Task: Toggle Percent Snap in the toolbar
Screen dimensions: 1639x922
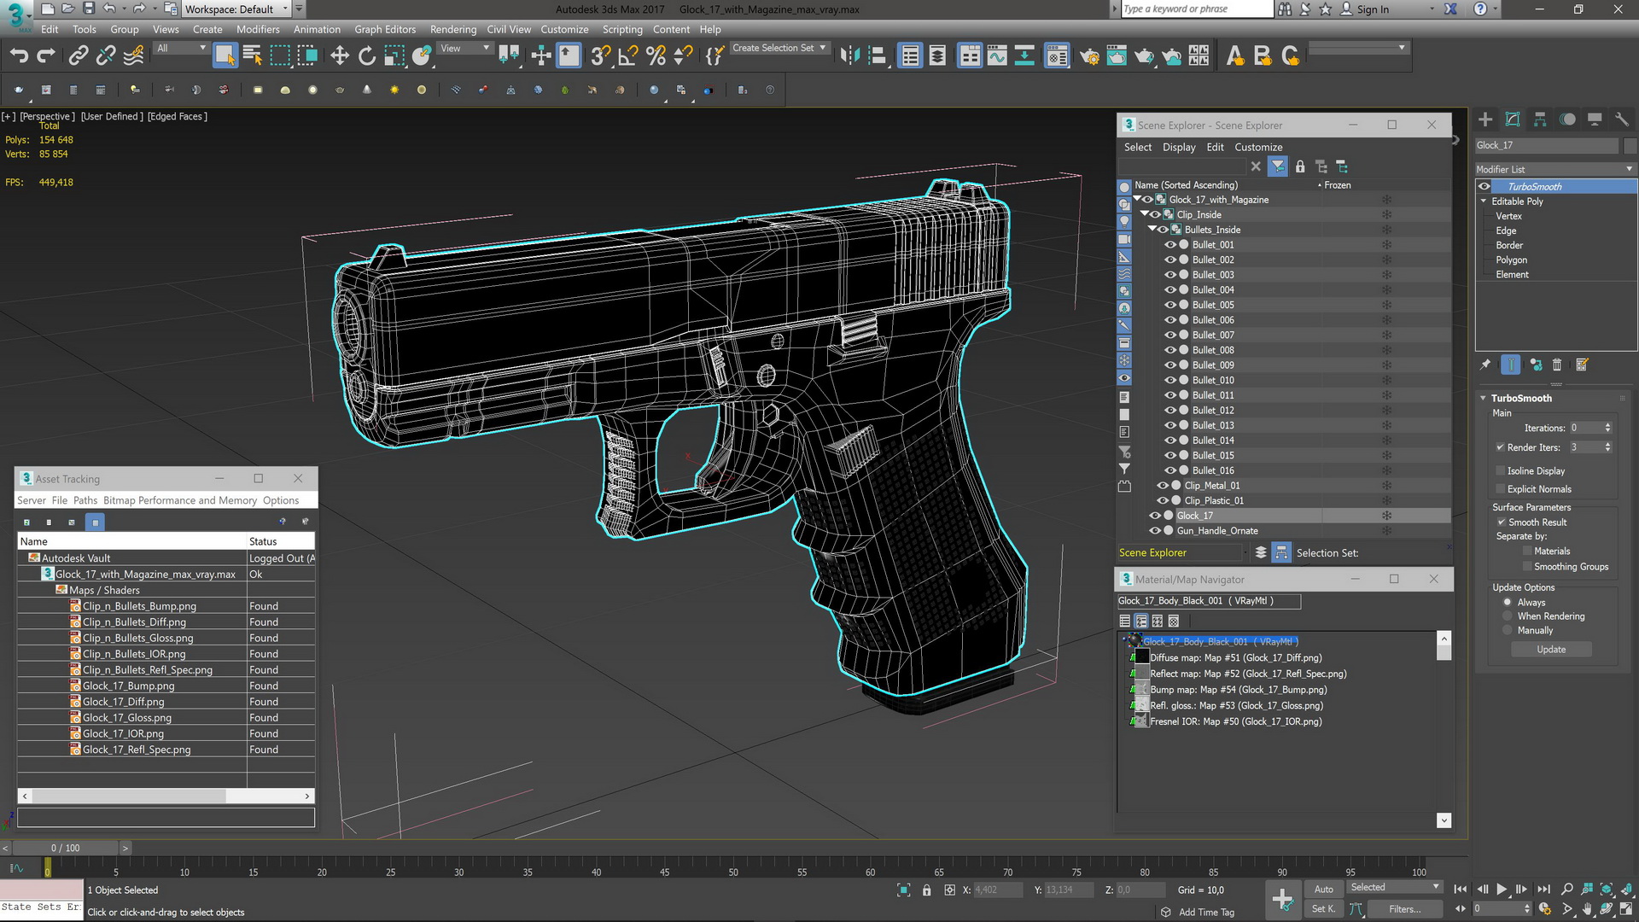Action: tap(656, 56)
